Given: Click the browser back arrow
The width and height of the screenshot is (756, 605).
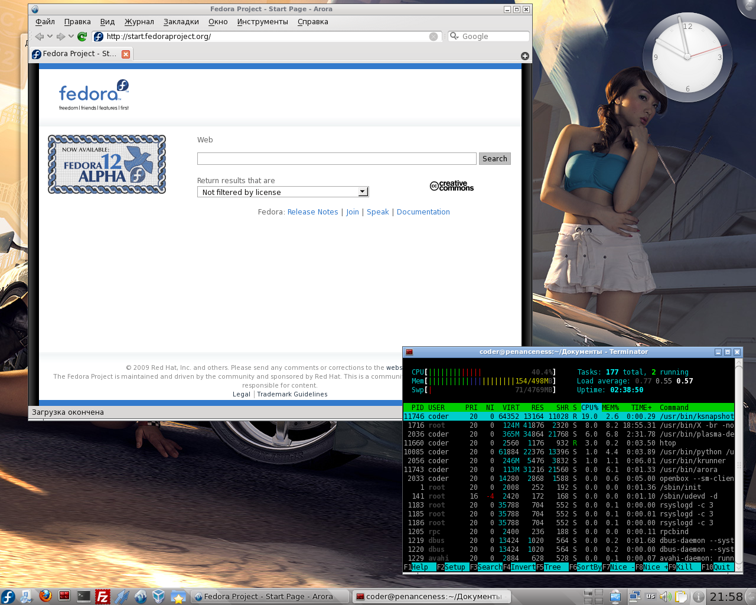Looking at the screenshot, I should 40,37.
